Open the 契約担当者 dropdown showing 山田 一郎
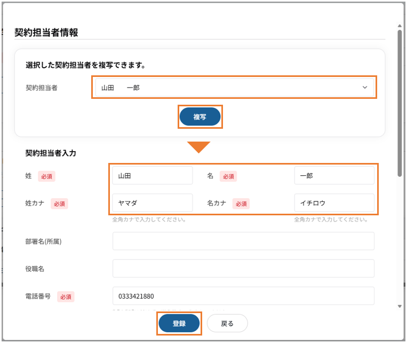 [x=234, y=88]
